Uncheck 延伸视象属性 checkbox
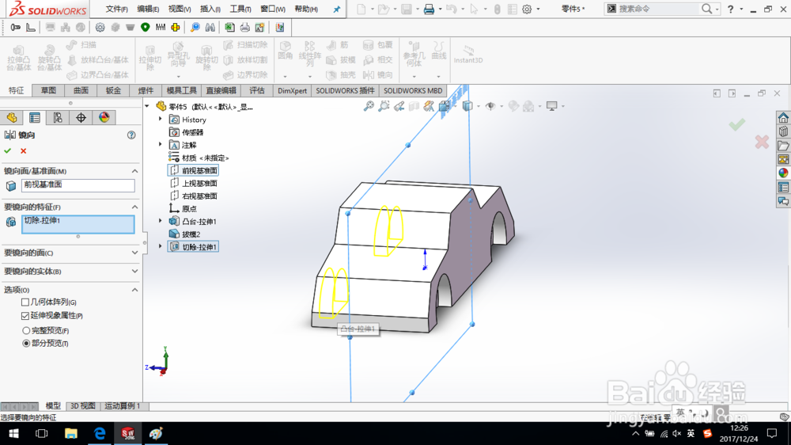This screenshot has height=445, width=791. point(25,316)
